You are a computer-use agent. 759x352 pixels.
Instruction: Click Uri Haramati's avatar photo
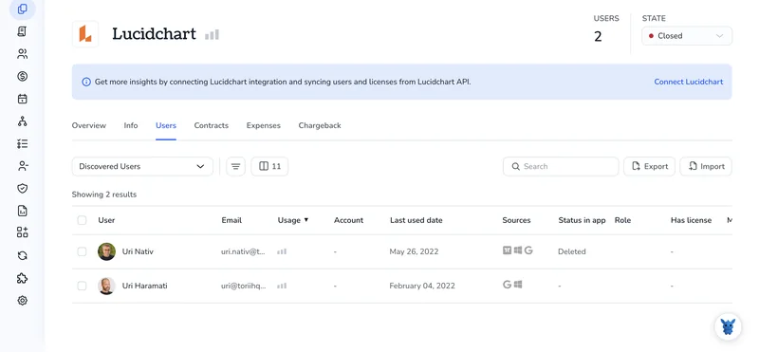pos(106,286)
